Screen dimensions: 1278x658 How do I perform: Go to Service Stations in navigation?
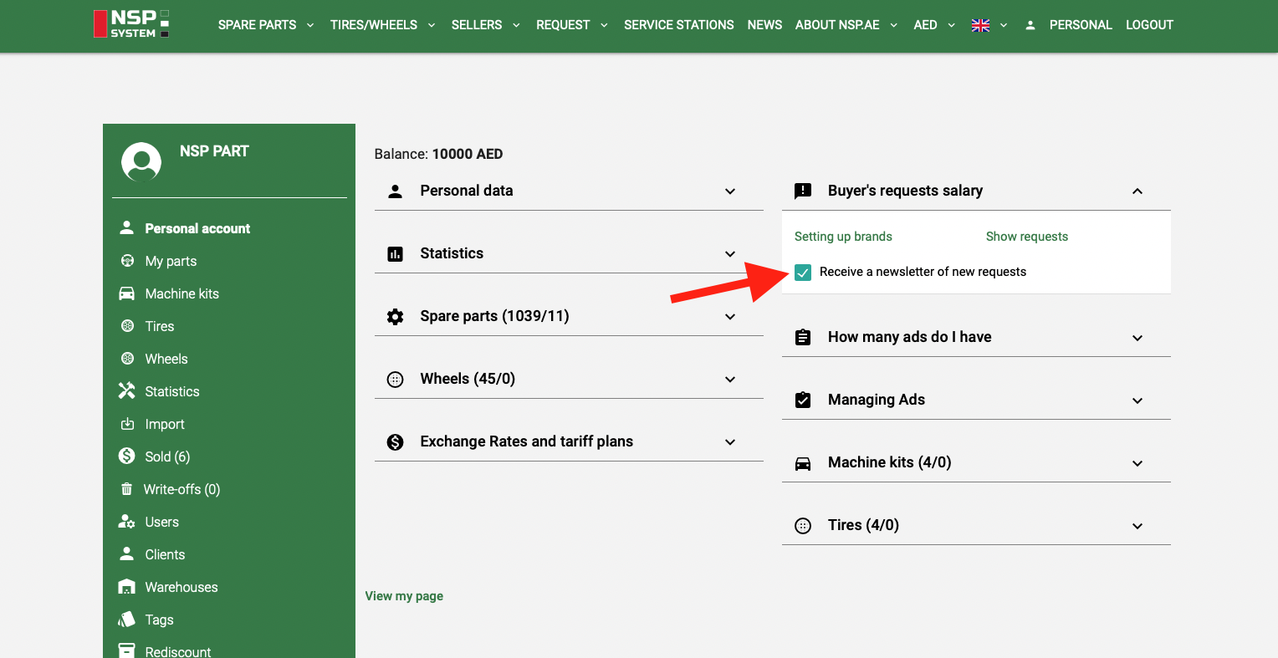(x=678, y=25)
